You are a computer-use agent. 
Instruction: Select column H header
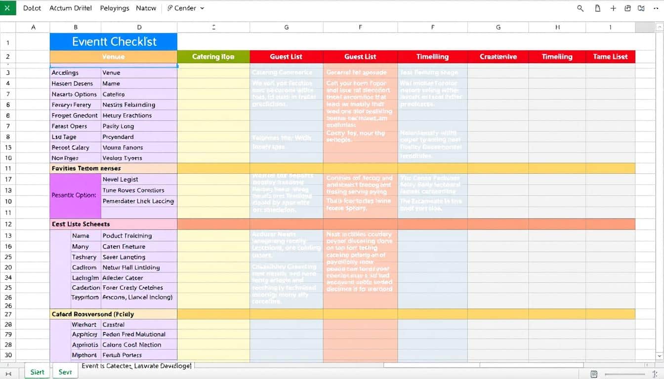557,28
